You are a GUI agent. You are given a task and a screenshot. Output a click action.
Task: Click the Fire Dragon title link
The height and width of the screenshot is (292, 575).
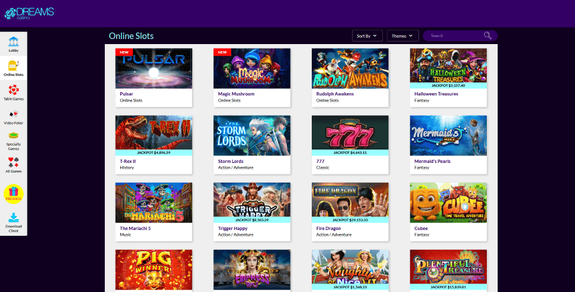(x=328, y=228)
